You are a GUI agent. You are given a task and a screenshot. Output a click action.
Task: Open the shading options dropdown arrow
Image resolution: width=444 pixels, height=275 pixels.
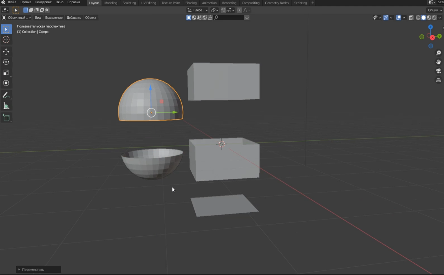point(440,18)
